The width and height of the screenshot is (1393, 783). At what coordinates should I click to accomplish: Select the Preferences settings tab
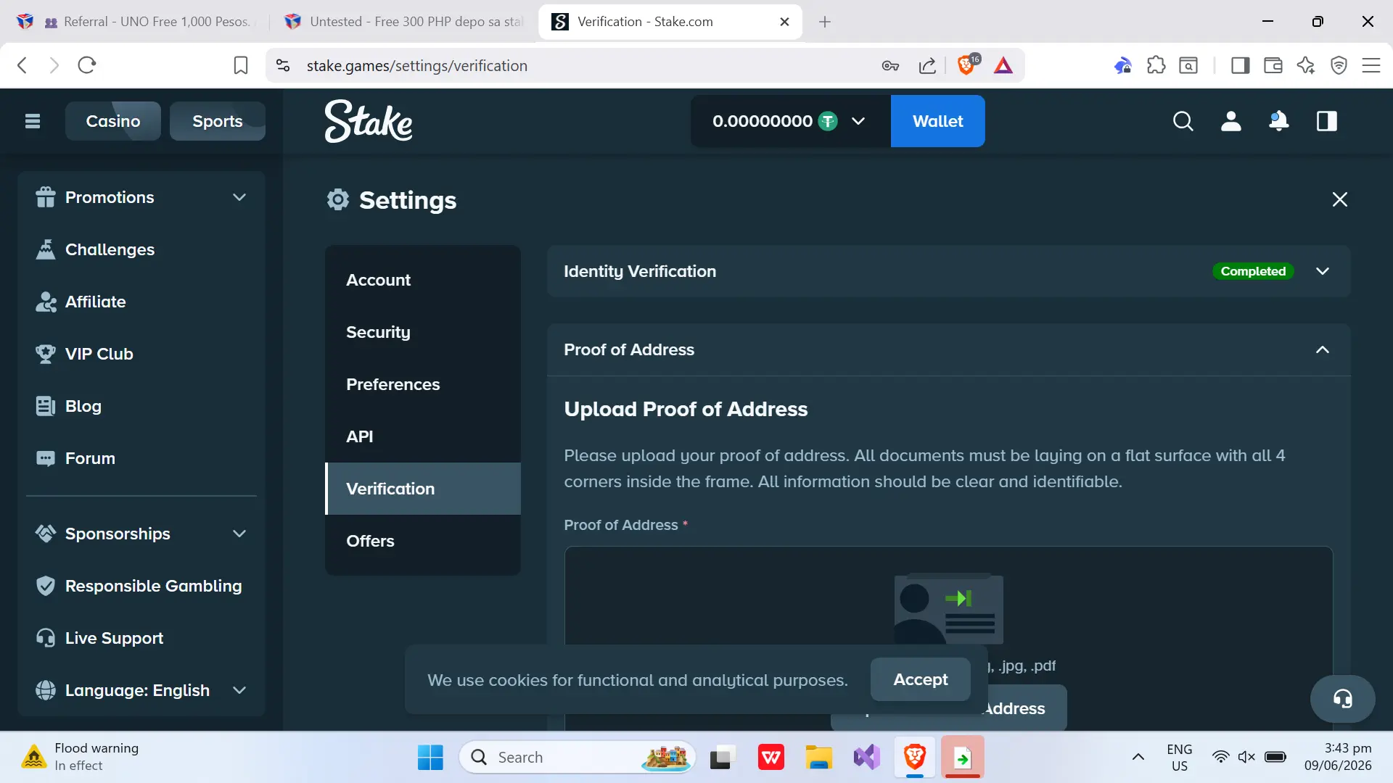(x=423, y=384)
